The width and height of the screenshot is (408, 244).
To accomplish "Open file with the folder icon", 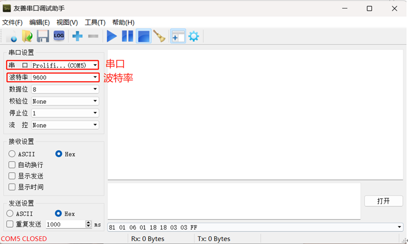I will [27, 36].
